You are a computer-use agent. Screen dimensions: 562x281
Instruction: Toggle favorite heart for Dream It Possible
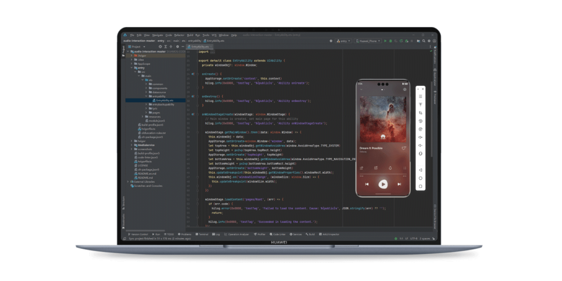coord(404,148)
